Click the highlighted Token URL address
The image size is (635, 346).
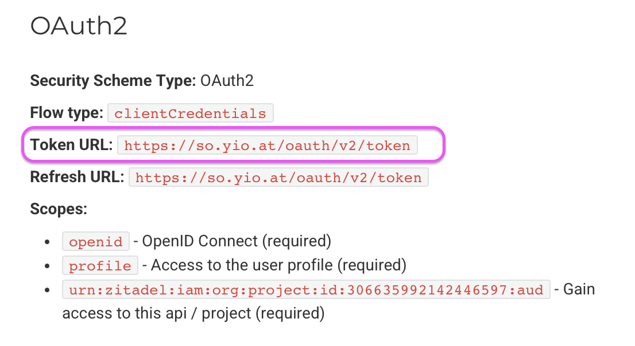point(267,146)
